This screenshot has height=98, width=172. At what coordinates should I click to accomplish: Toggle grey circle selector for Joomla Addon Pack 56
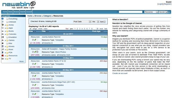(33, 76)
